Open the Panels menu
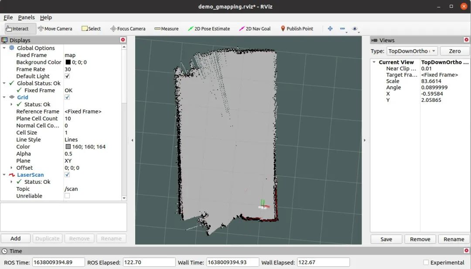 point(26,17)
